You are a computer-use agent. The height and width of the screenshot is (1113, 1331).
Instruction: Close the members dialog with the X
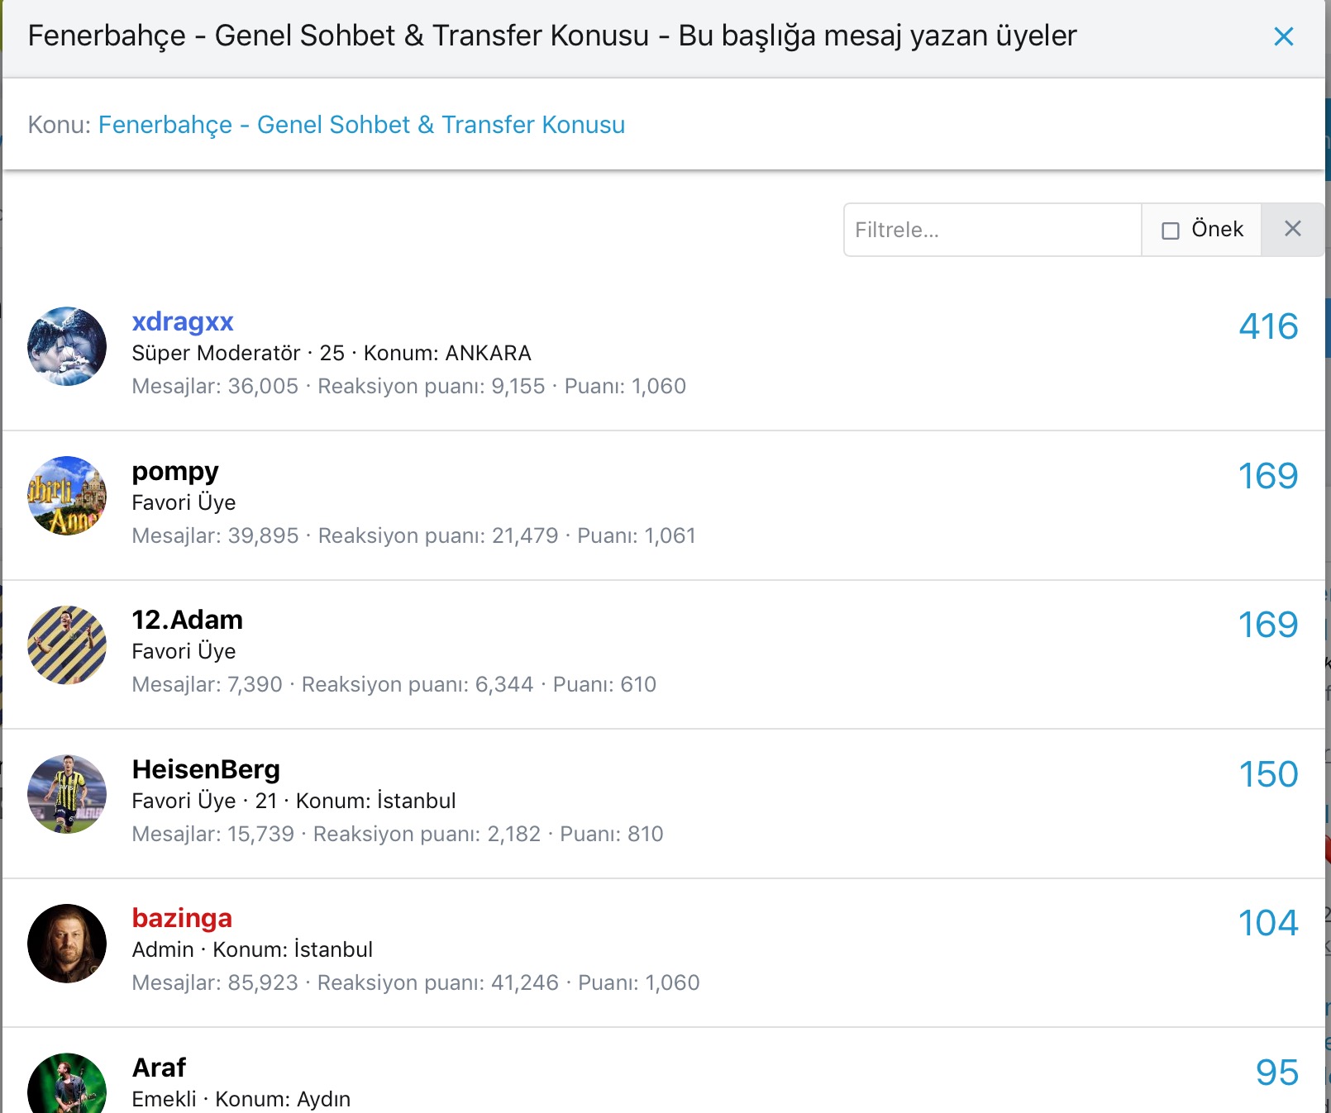click(1283, 36)
